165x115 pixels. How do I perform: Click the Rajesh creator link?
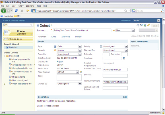(60, 61)
